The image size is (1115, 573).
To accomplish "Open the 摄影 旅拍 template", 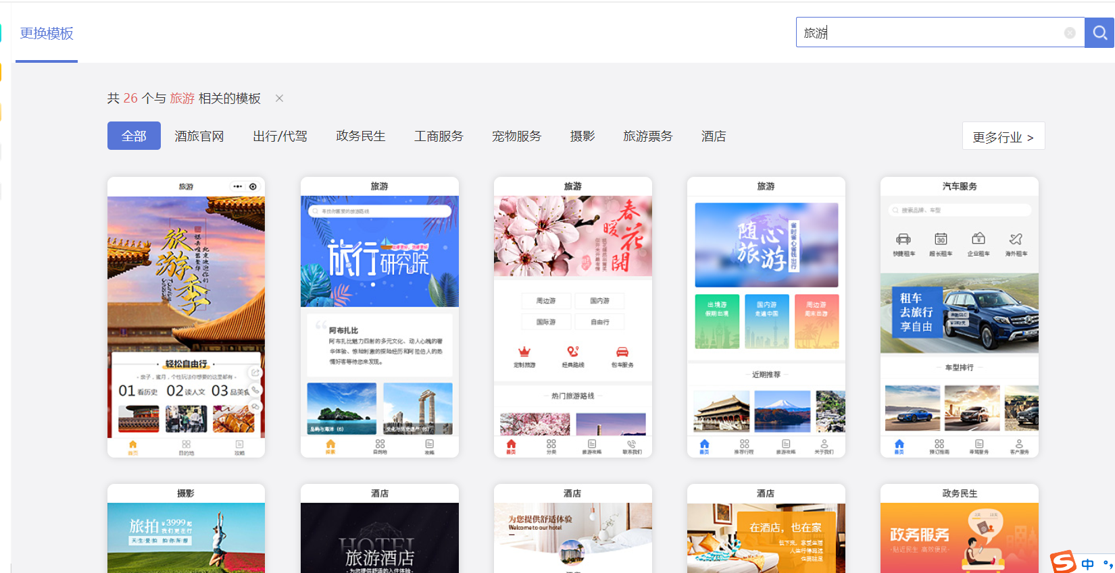I will [x=186, y=528].
